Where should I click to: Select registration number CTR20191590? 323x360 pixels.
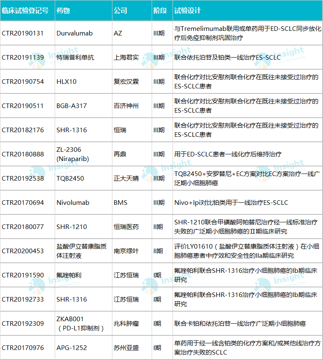[x=23, y=275]
